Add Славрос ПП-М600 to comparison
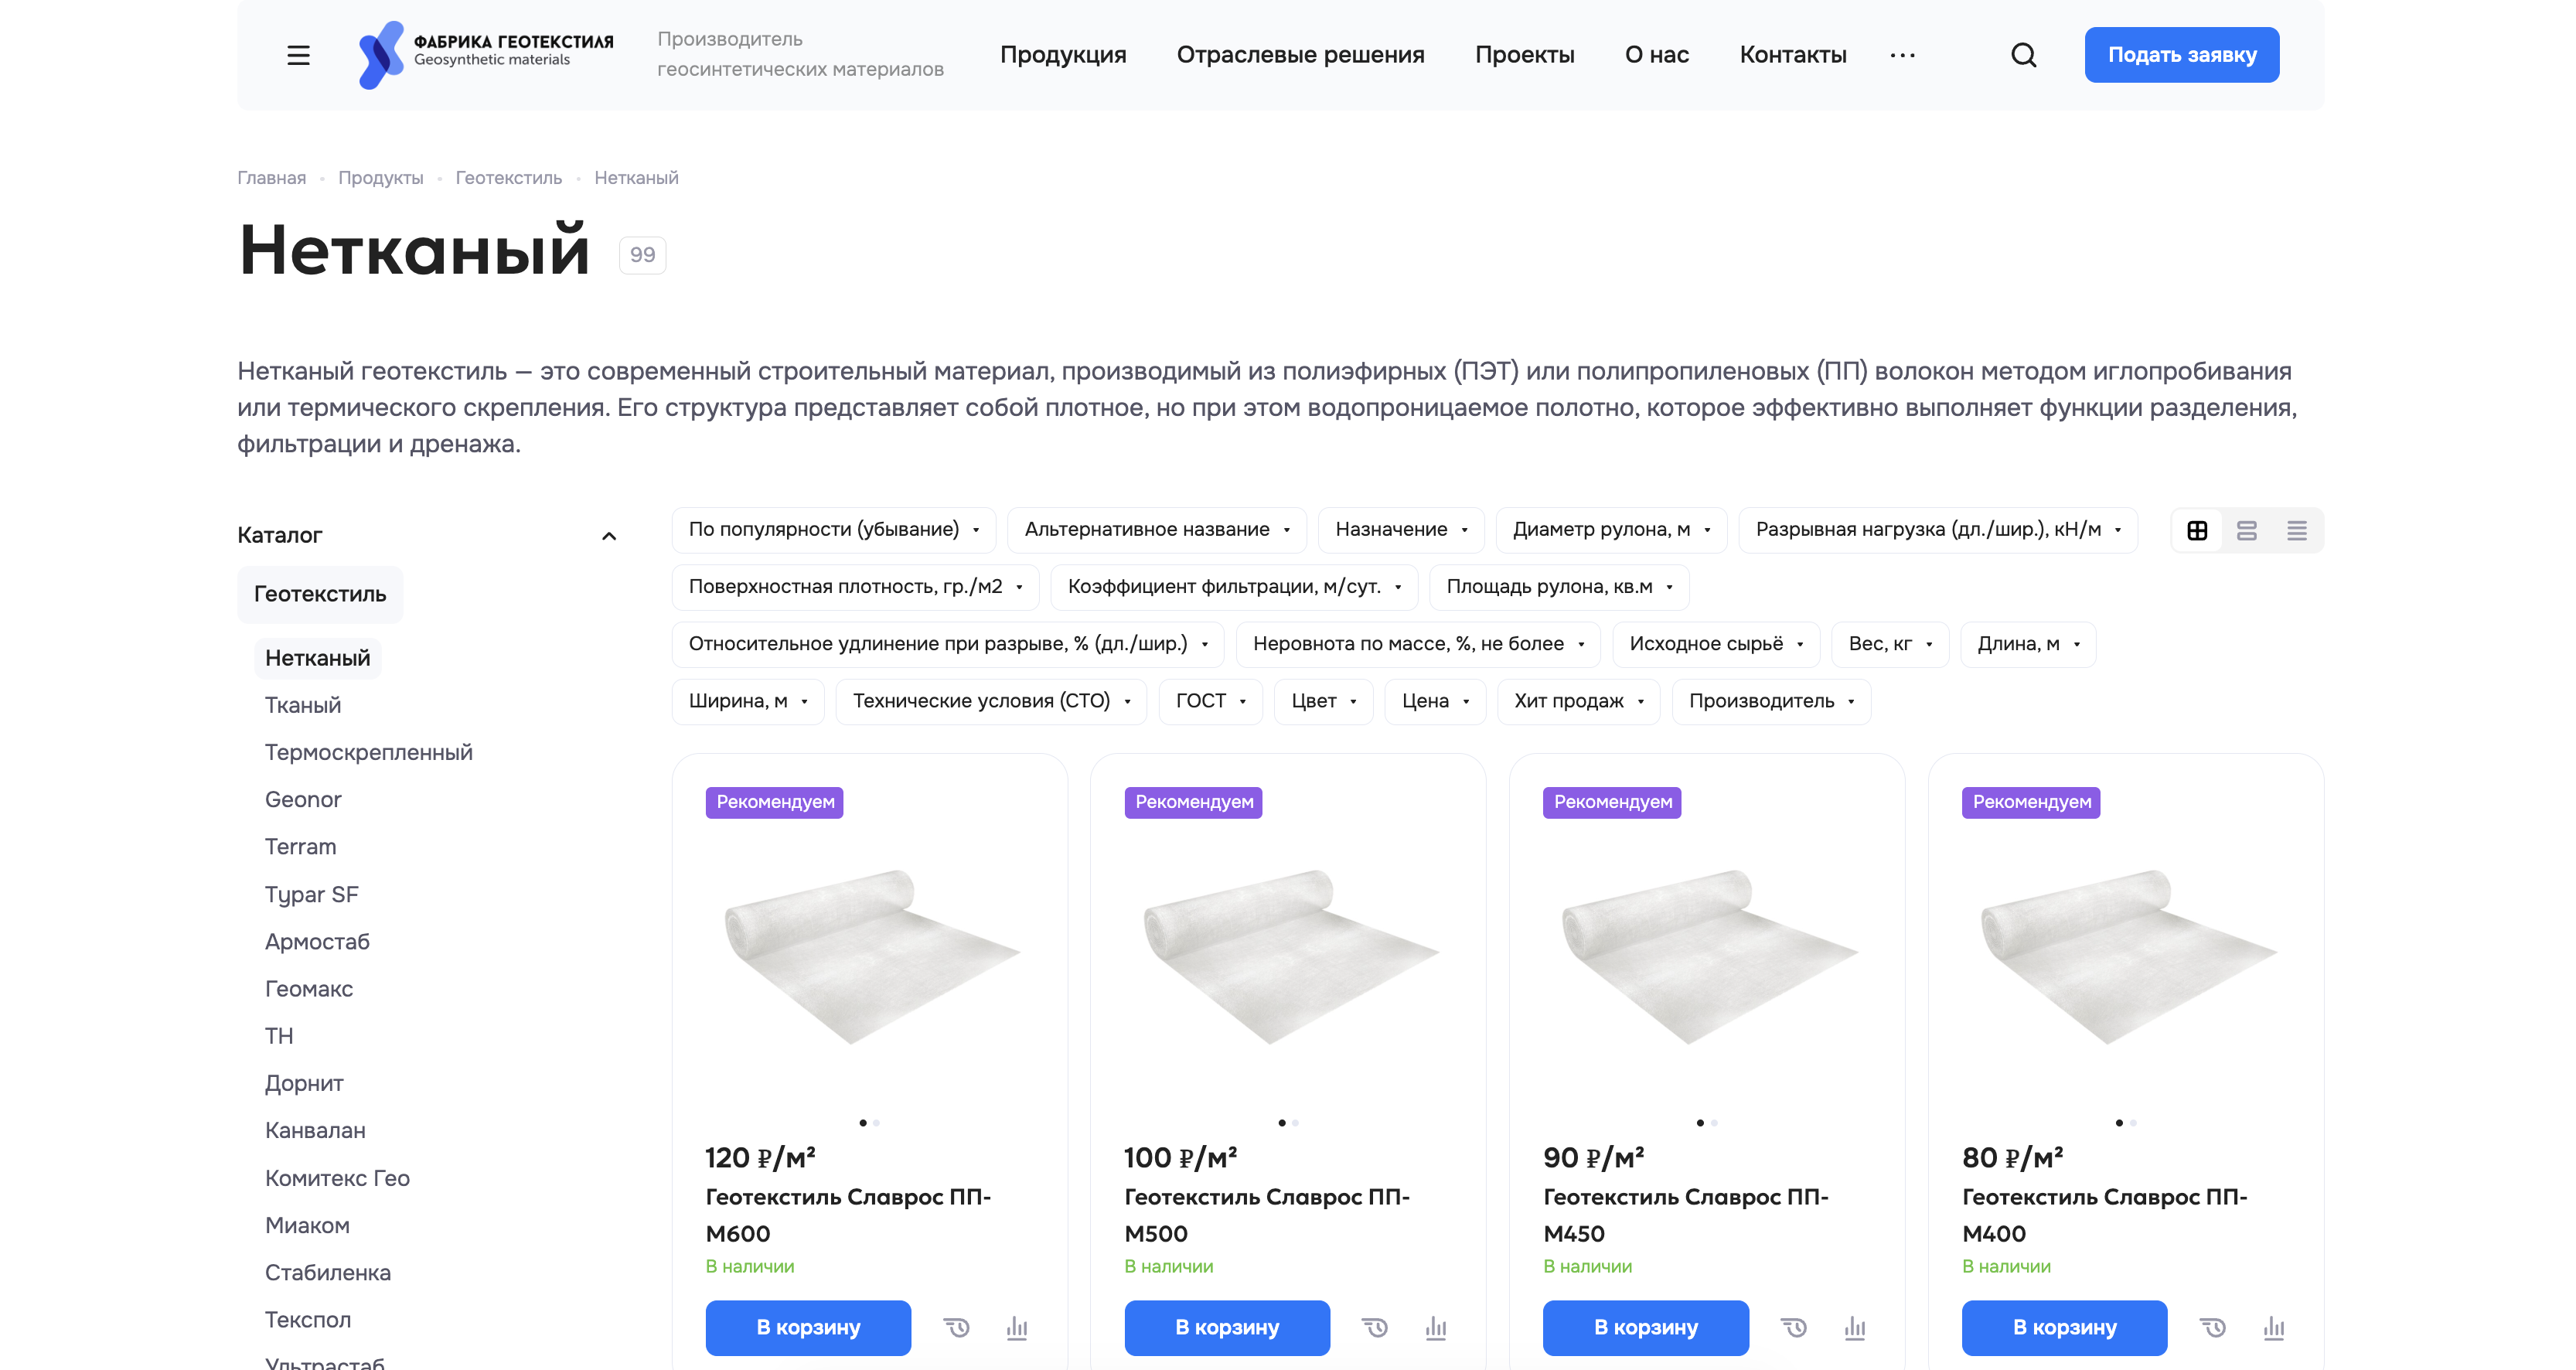This screenshot has height=1370, width=2576. pyautogui.click(x=1016, y=1328)
